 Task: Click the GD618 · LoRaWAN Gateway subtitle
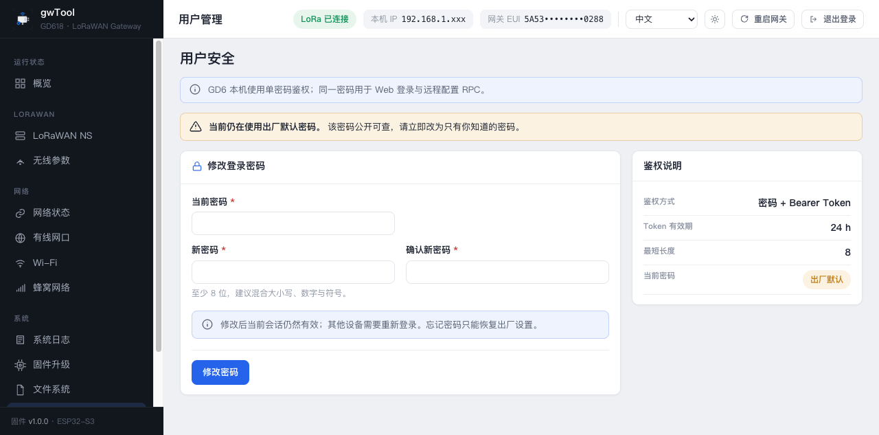91,26
